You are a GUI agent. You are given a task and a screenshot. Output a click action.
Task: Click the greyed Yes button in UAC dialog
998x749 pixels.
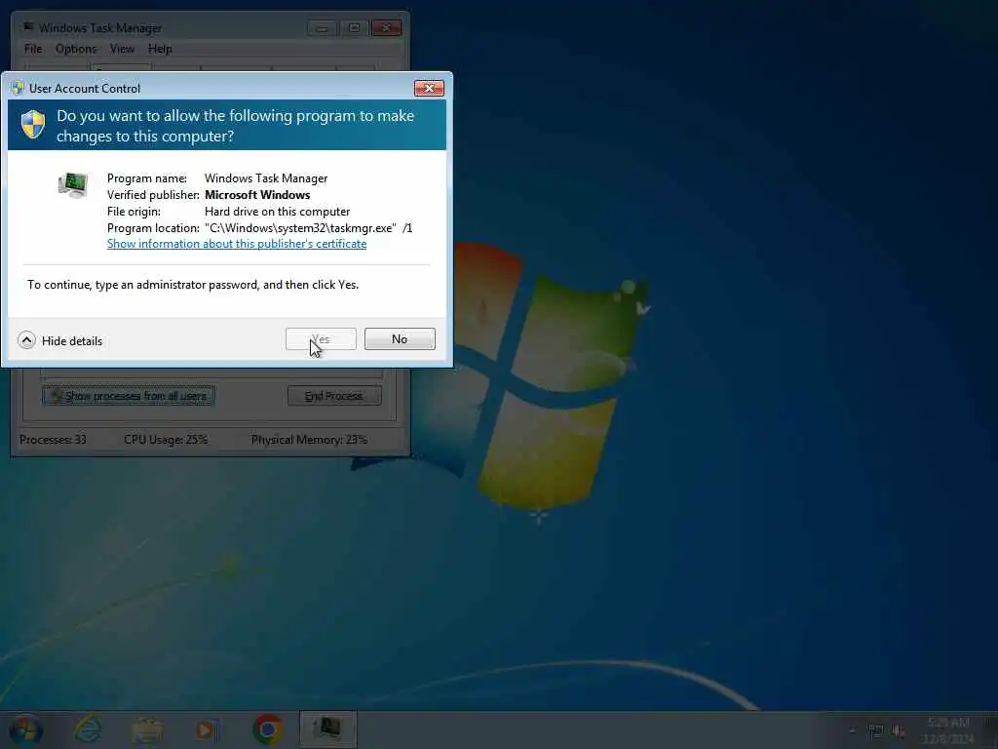coord(321,338)
